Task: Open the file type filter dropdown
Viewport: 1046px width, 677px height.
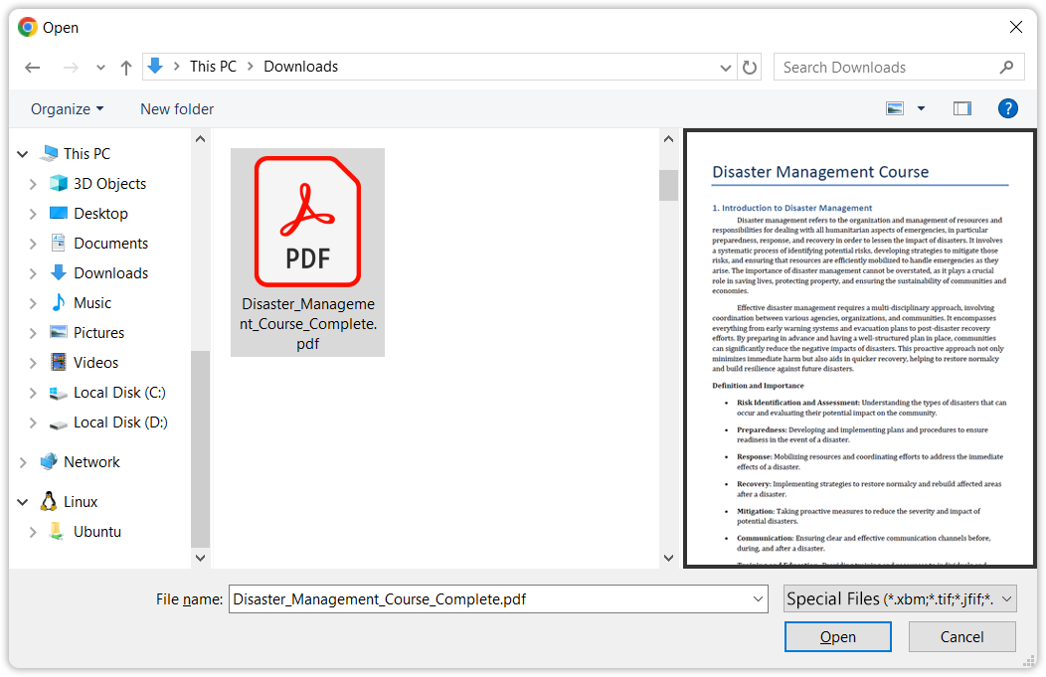Action: (899, 598)
